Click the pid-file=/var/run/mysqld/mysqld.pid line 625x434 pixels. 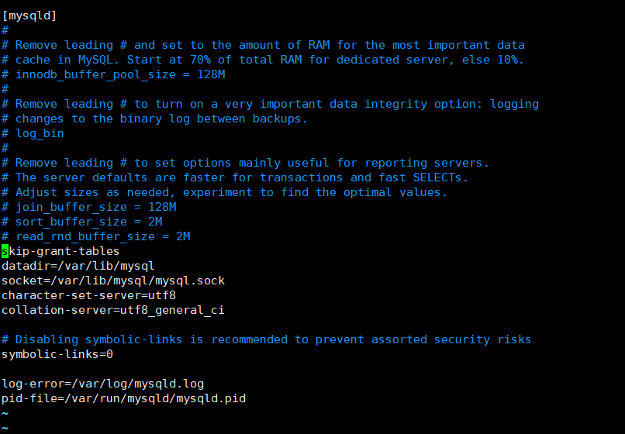(124, 398)
